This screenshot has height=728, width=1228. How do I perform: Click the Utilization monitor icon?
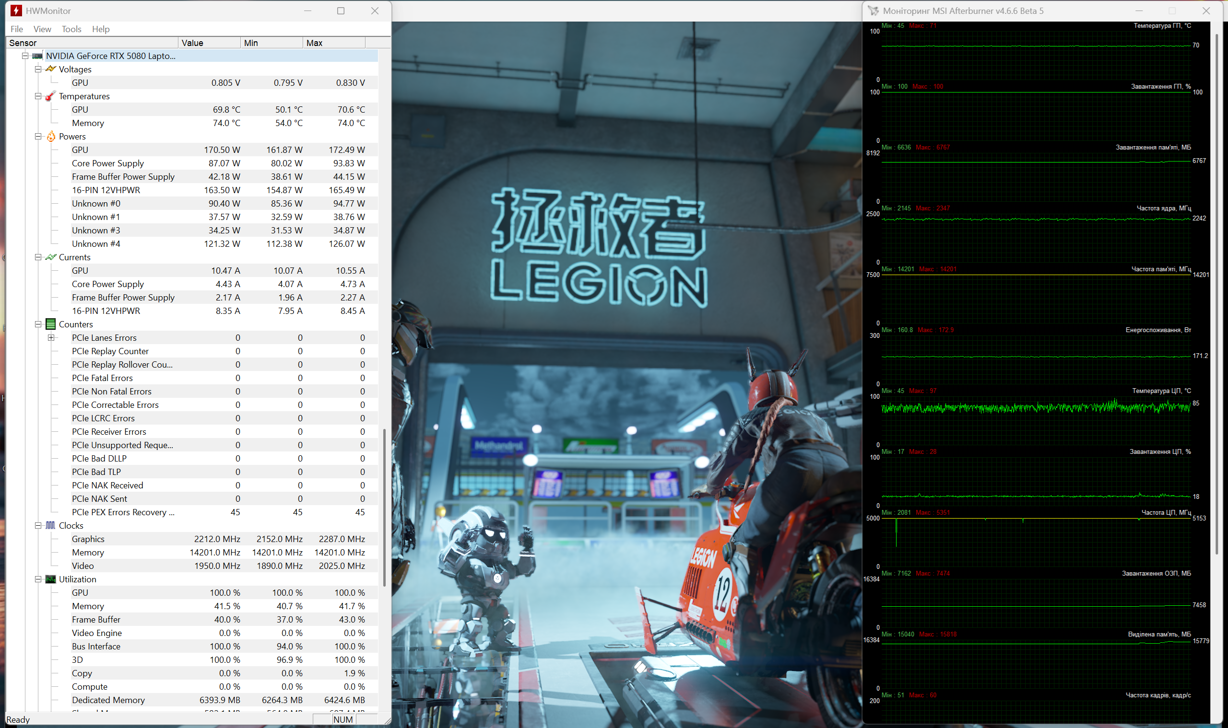coord(50,579)
